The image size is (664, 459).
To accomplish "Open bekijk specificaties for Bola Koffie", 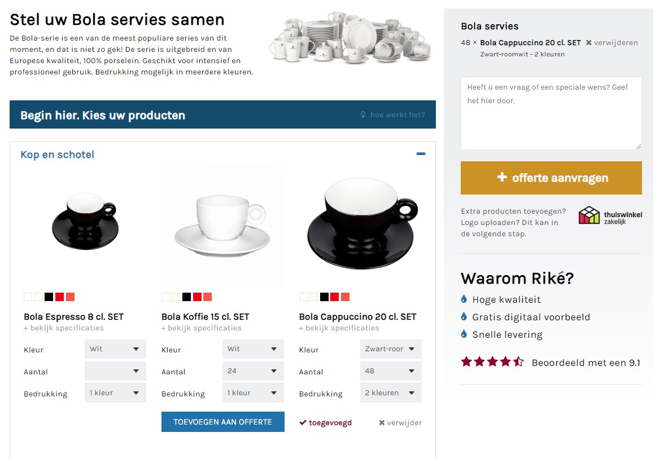I will coord(201,328).
